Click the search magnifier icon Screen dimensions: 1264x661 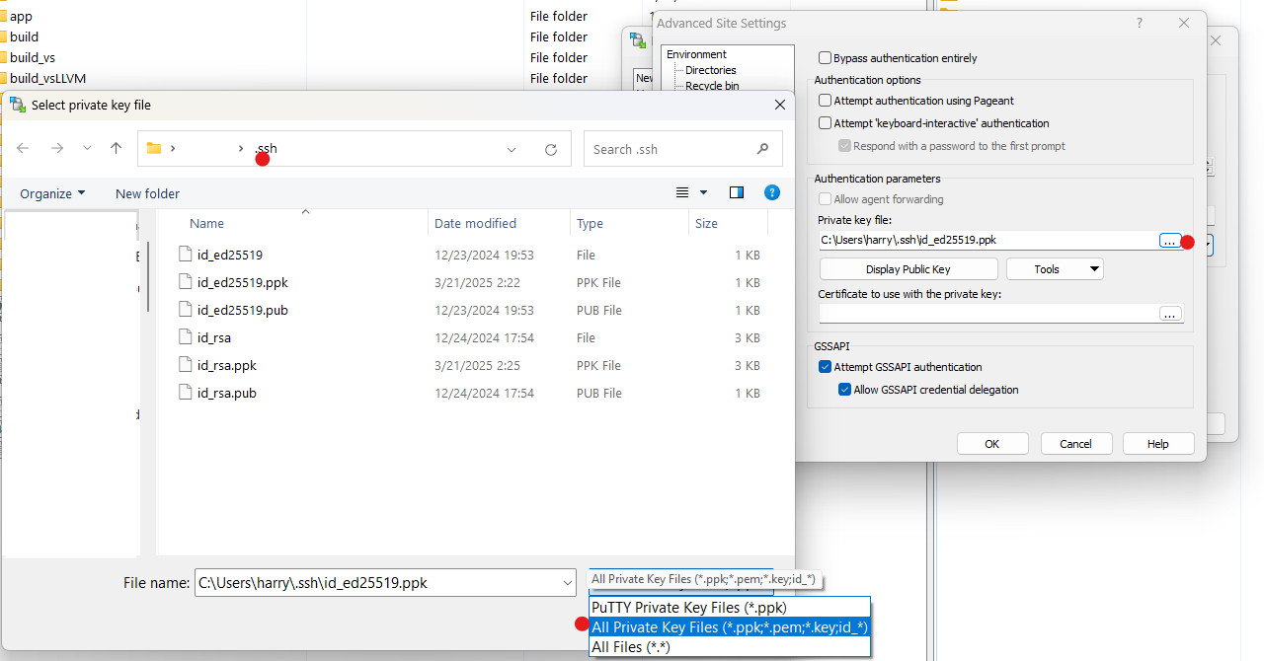pyautogui.click(x=762, y=149)
